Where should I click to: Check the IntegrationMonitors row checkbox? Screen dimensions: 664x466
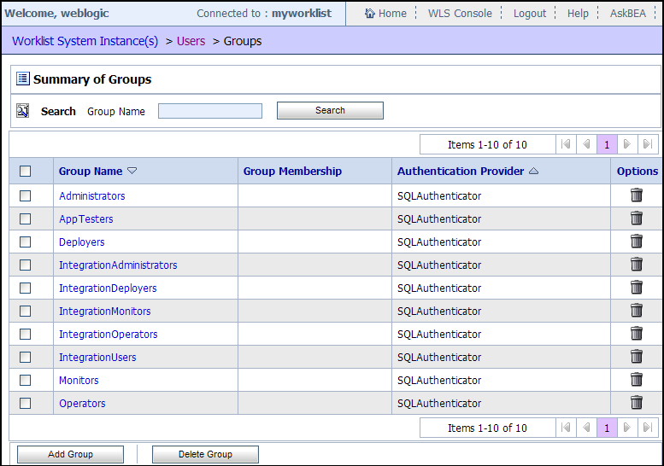(x=26, y=312)
